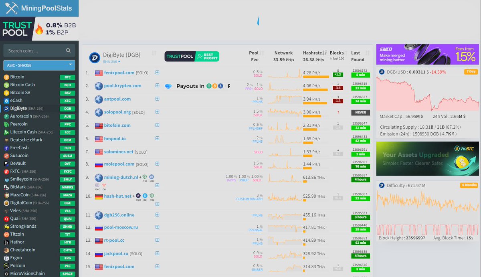Expand details for solopool.org
The width and height of the screenshot is (481, 277).
pyautogui.click(x=157, y=112)
